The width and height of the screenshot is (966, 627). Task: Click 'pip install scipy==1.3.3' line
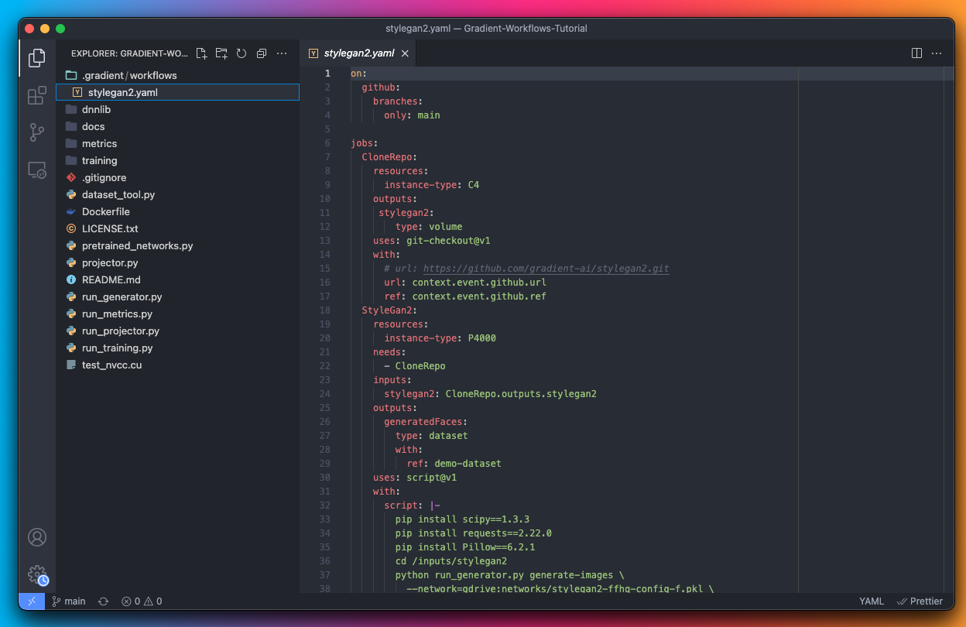click(x=462, y=519)
